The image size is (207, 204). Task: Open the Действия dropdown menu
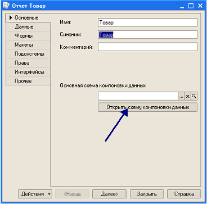[x=35, y=194]
